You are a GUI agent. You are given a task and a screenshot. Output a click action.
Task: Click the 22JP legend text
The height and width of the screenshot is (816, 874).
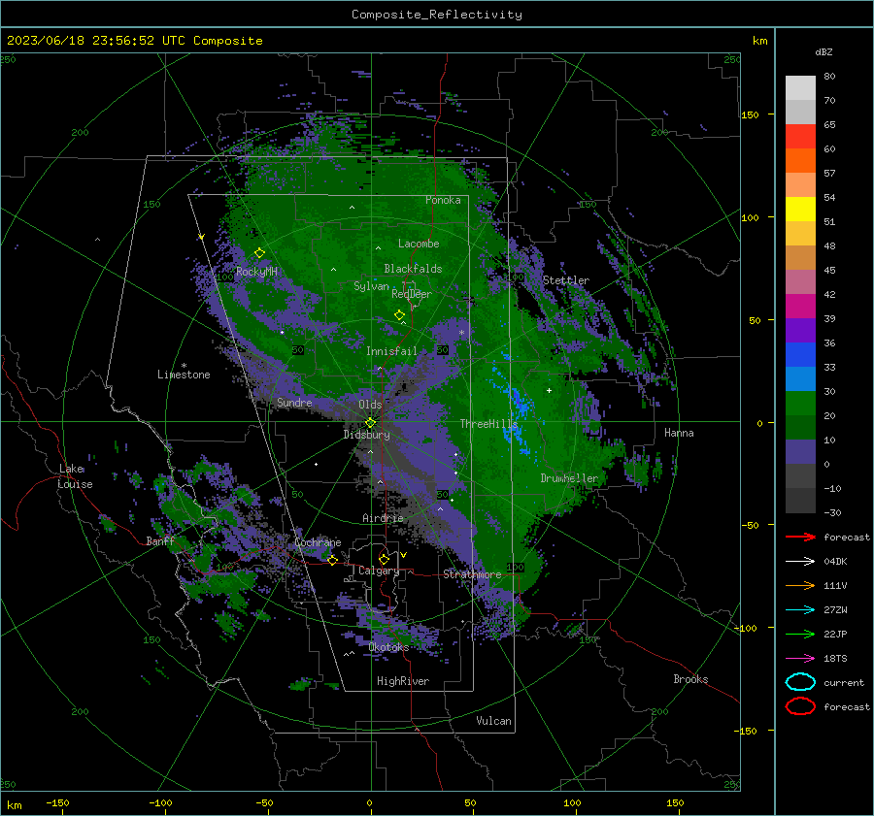coord(835,634)
